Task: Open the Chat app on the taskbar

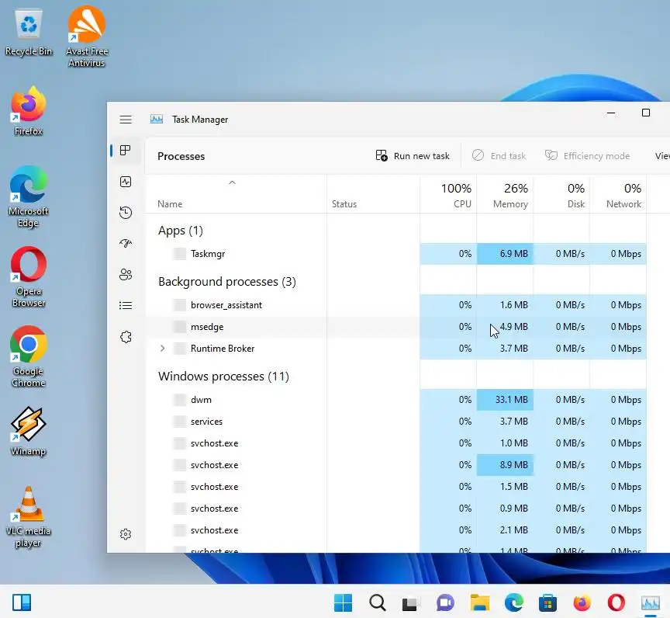Action: (x=445, y=602)
